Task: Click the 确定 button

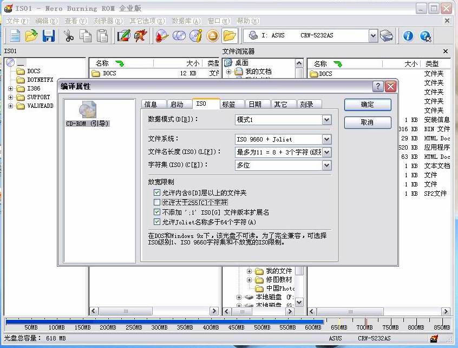Action: 368,105
